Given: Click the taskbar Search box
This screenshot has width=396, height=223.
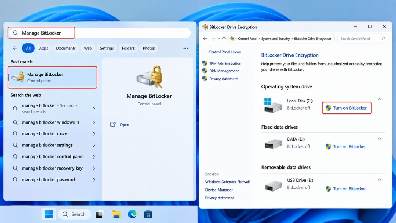Looking at the screenshot, I should pos(75,214).
